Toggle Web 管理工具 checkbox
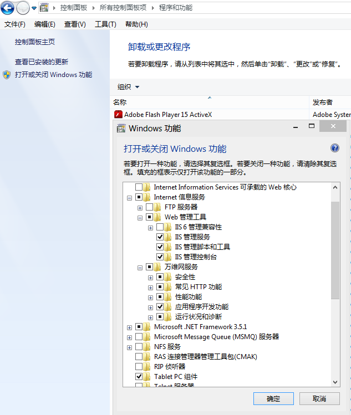Viewport: 351px width, 415px height. [x=149, y=217]
